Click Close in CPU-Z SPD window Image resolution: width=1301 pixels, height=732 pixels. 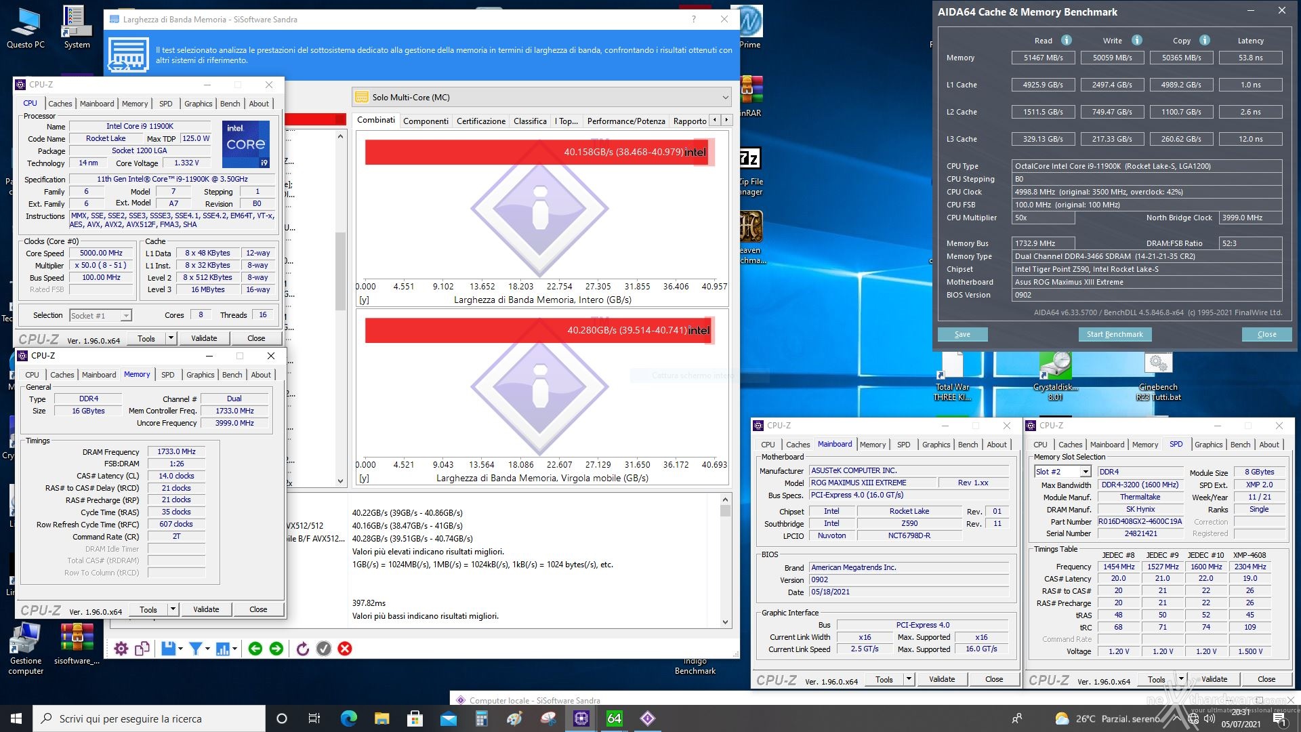[1266, 679]
